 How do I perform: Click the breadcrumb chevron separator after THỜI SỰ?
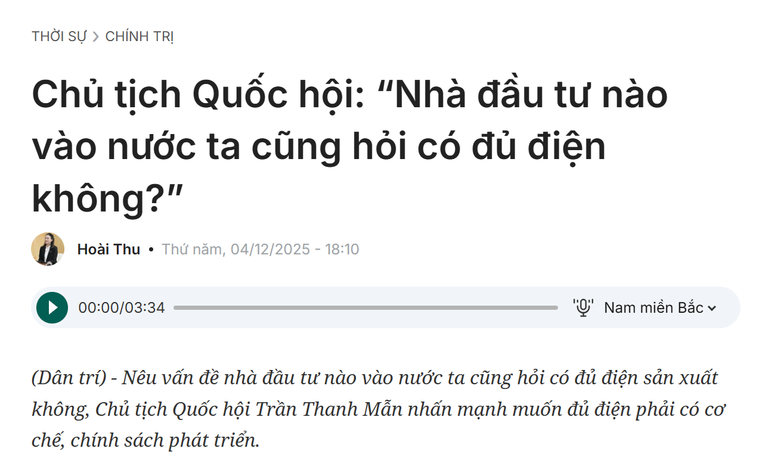97,37
